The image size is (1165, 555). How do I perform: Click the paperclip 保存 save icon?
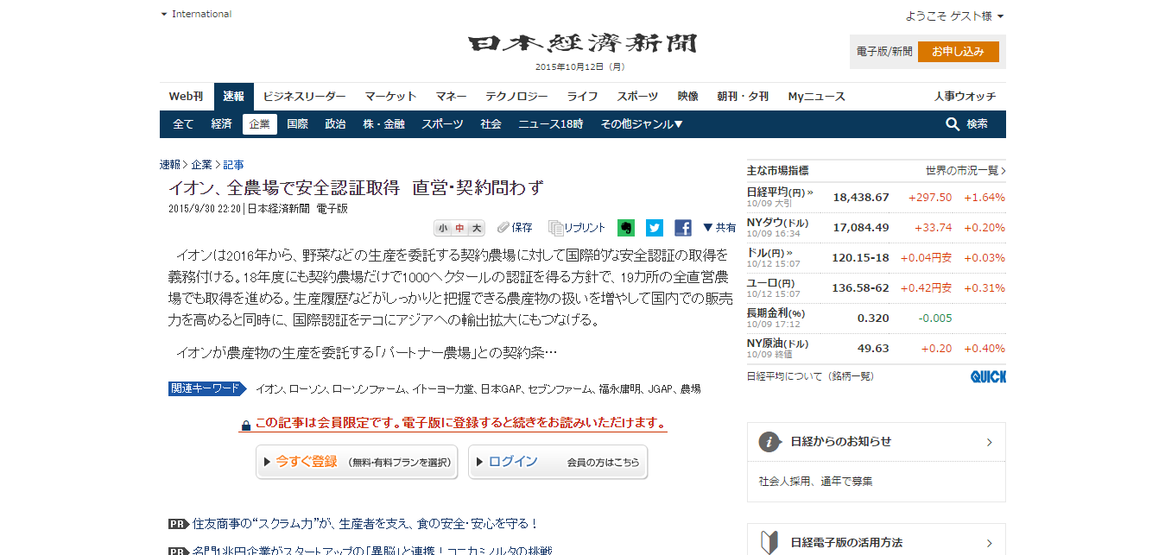[504, 228]
